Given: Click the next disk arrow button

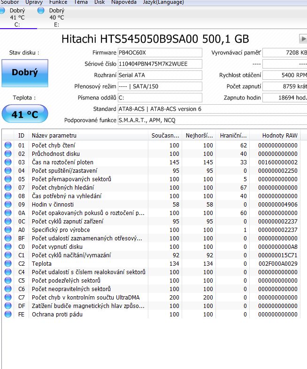Looking at the screenshot, I should coord(303,38).
